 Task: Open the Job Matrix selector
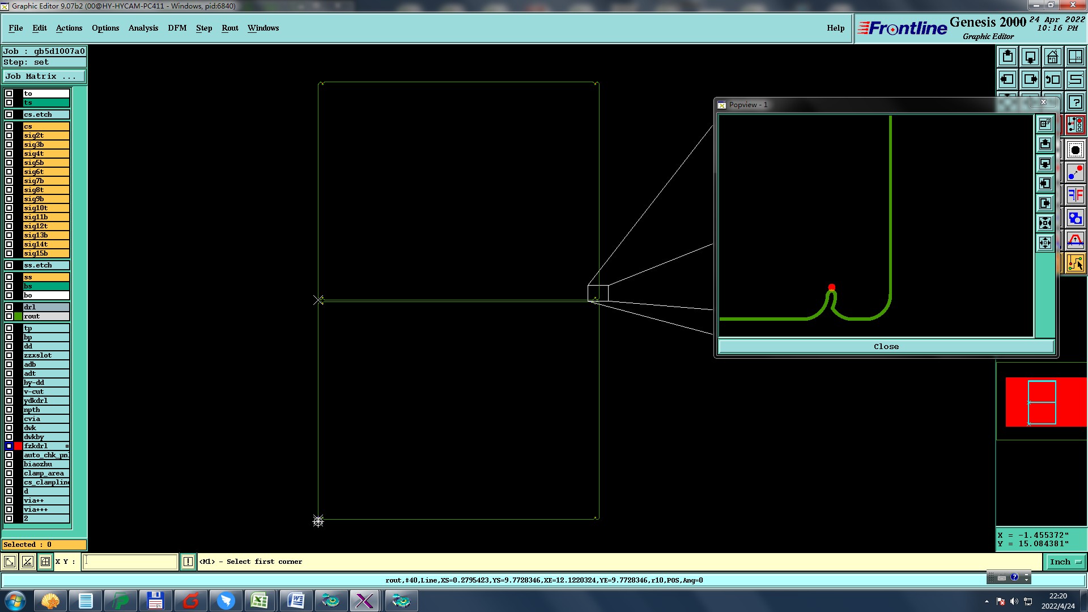[44, 76]
